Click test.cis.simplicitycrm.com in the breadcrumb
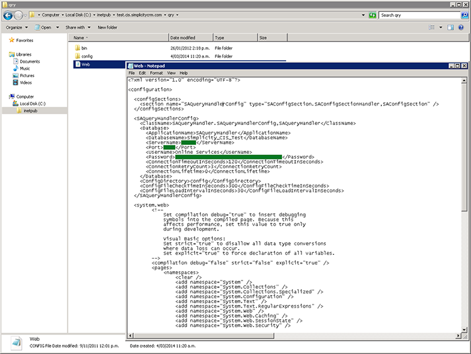This screenshot has width=471, height=354. pyautogui.click(x=139, y=14)
